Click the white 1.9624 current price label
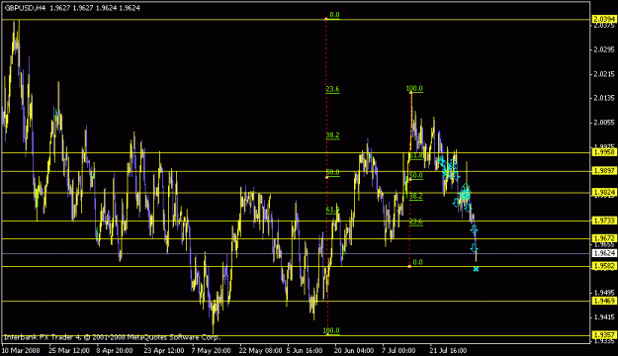The image size is (618, 356). (x=604, y=253)
